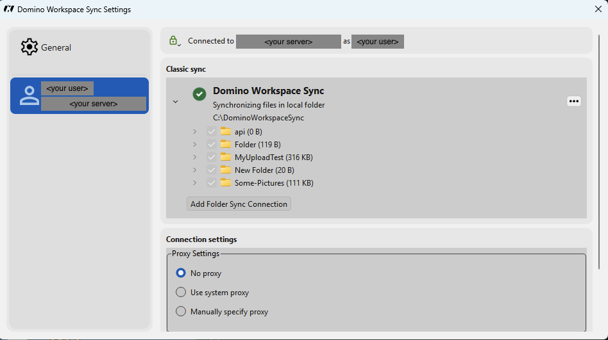Select the Use system proxy option
608x340 pixels.
point(181,292)
